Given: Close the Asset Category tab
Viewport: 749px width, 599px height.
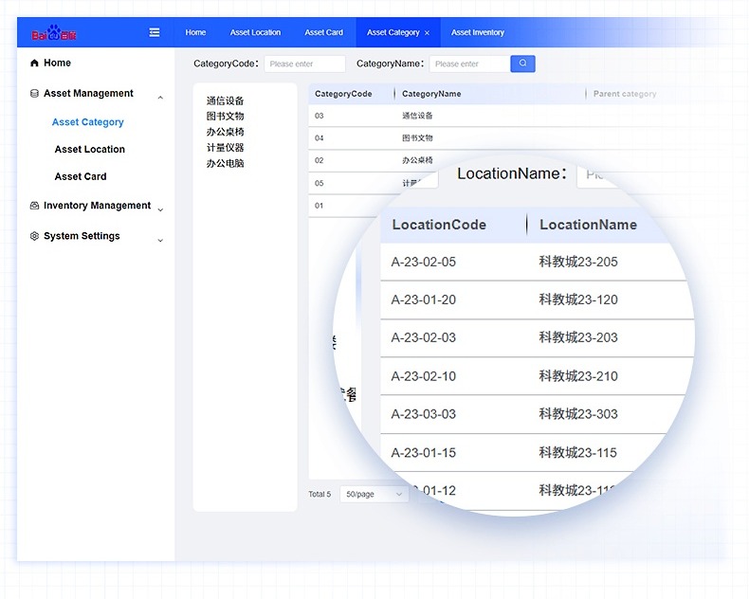Looking at the screenshot, I should click(427, 33).
